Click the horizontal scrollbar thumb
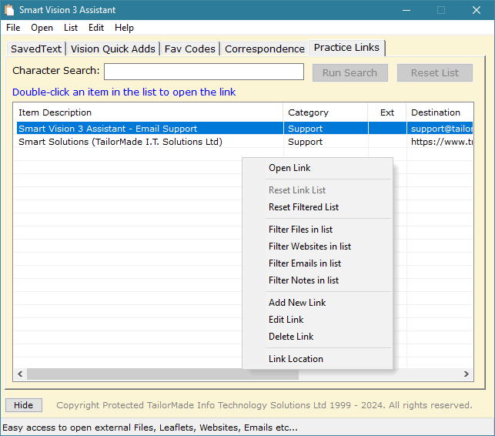 (163, 374)
